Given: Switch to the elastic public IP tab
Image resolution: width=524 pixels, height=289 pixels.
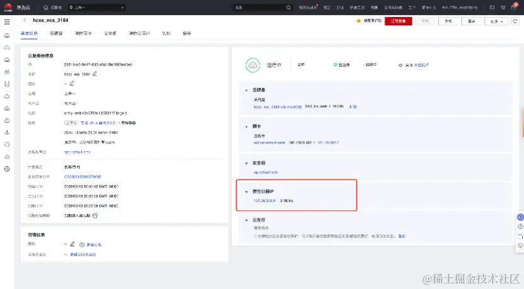Looking at the screenshot, I should (140, 33).
